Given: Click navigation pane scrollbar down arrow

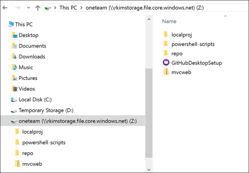Looking at the screenshot, I should point(149,170).
